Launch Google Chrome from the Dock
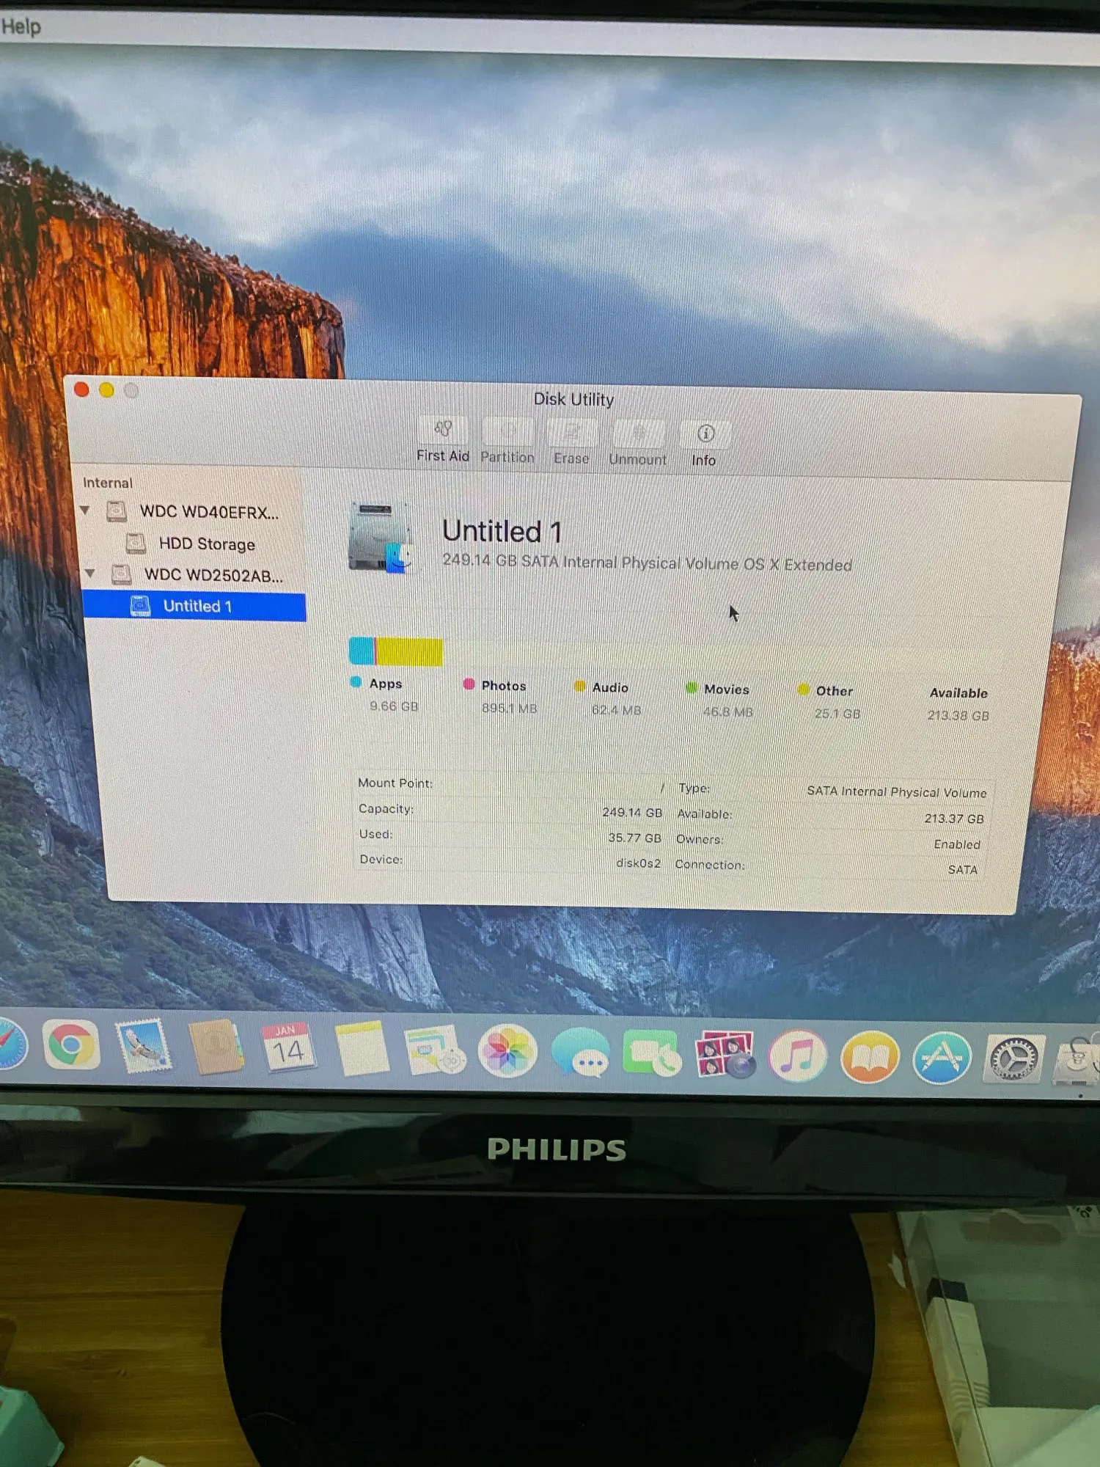 [x=70, y=1045]
